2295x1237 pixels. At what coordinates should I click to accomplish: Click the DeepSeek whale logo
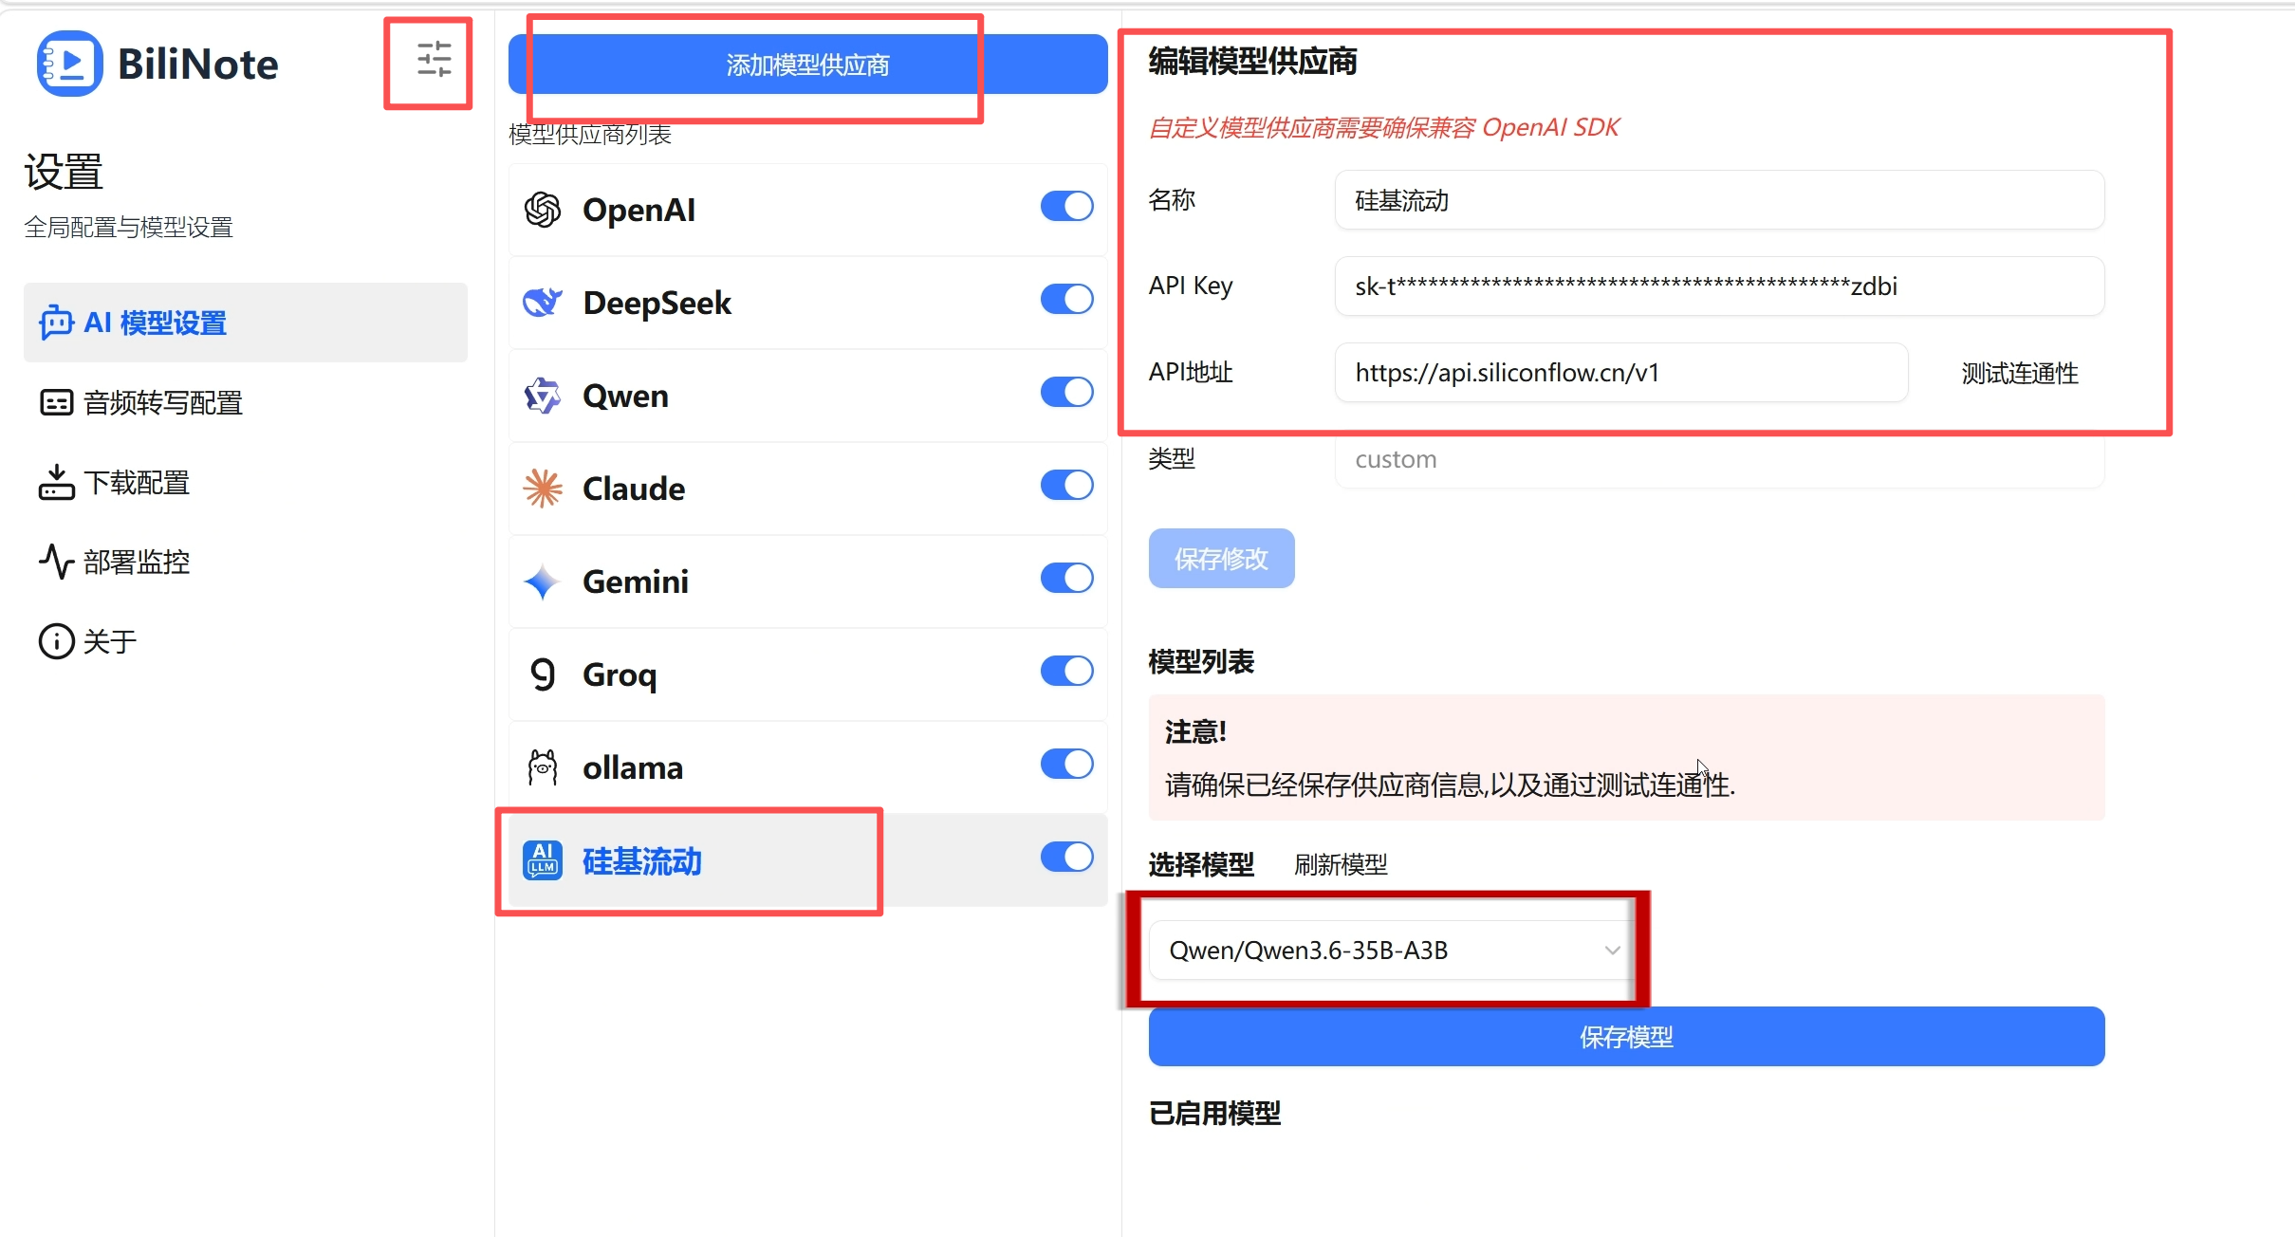543,303
